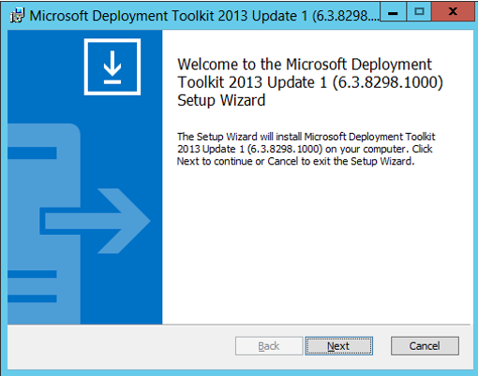
Task: Click the grey footer area left of Back
Action: click(121, 346)
